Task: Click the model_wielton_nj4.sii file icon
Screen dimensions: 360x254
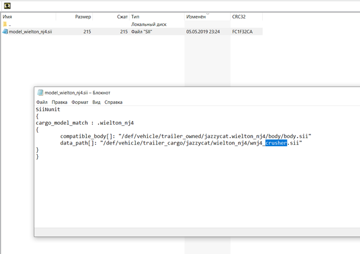Action: (5, 32)
